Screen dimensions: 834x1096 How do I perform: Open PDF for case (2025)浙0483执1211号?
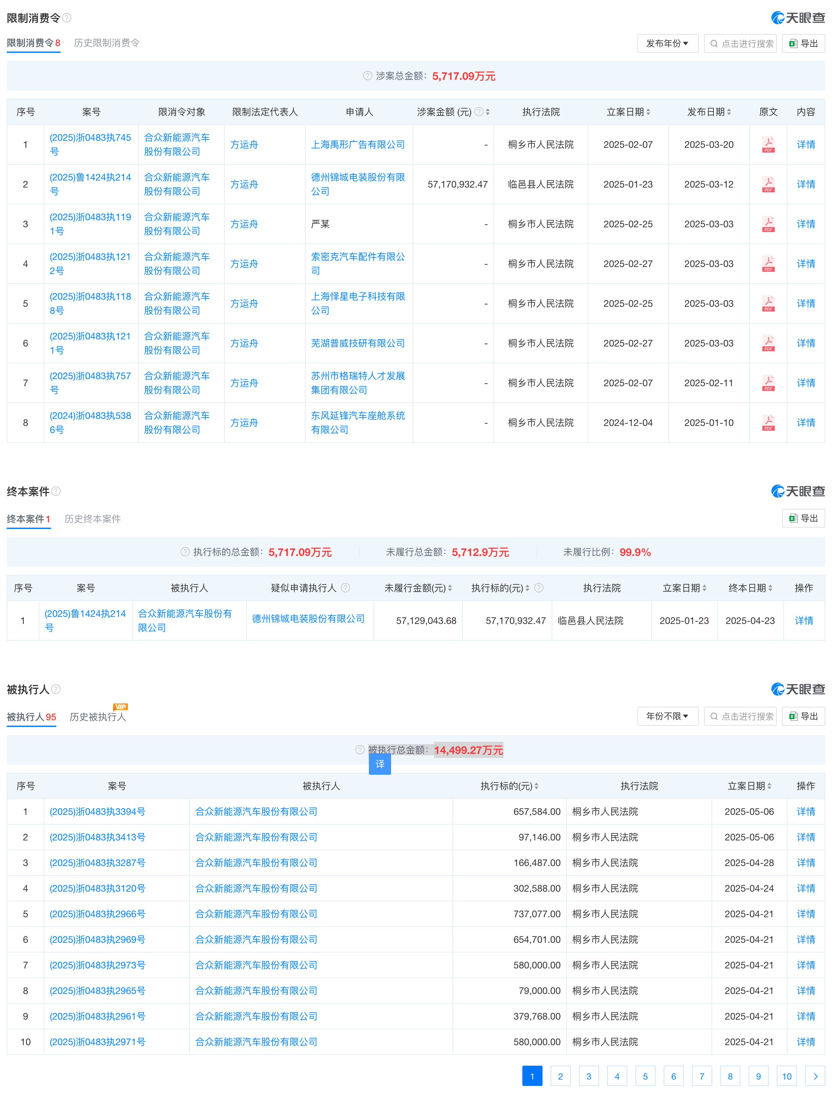pos(768,343)
